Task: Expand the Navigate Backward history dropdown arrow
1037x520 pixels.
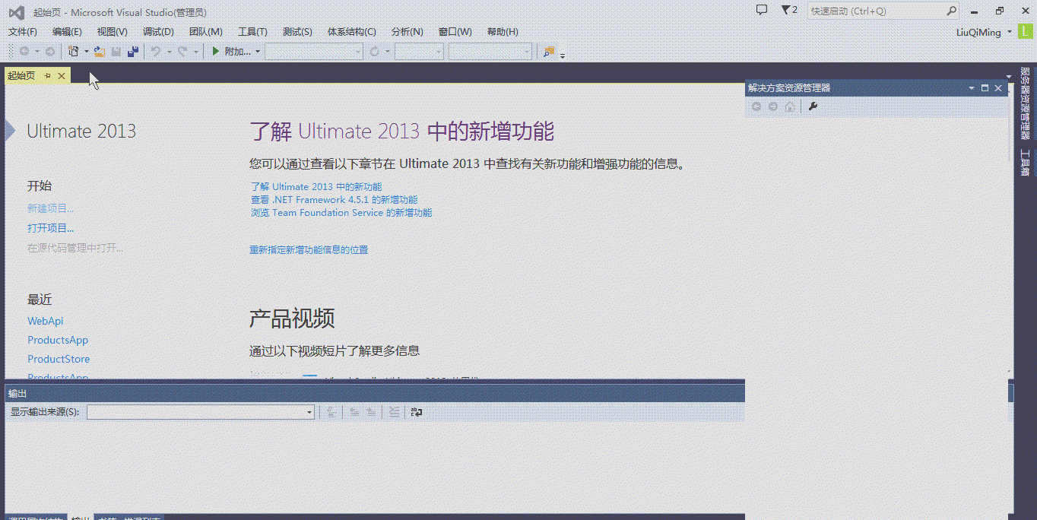Action: (x=36, y=51)
